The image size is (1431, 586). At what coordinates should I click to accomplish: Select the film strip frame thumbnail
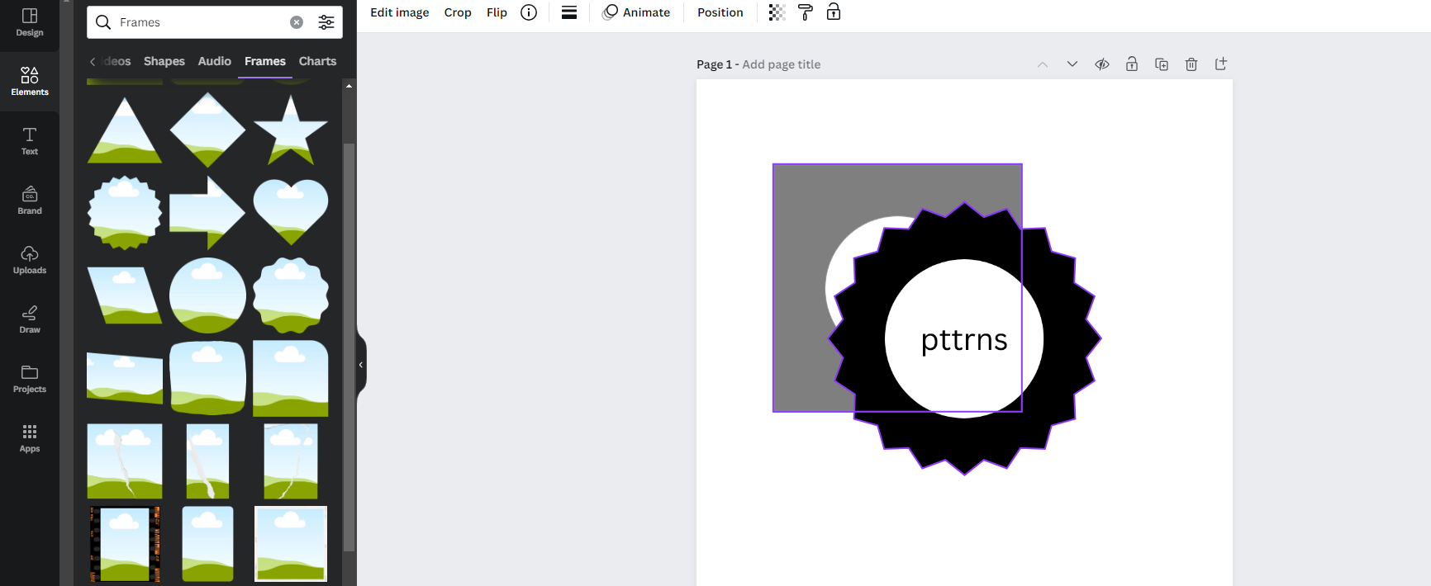click(x=125, y=544)
